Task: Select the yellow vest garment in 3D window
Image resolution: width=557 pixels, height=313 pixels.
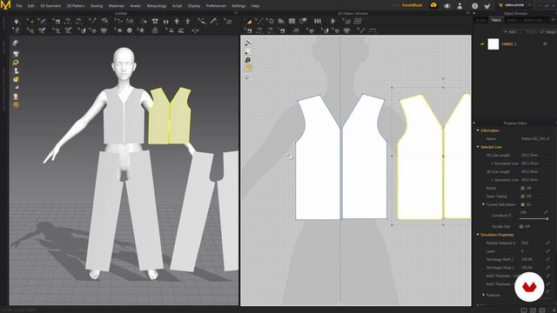Action: click(x=170, y=117)
